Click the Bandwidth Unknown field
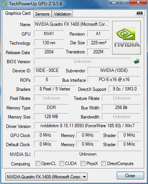This screenshot has width=148, height=184. (x=122, y=117)
